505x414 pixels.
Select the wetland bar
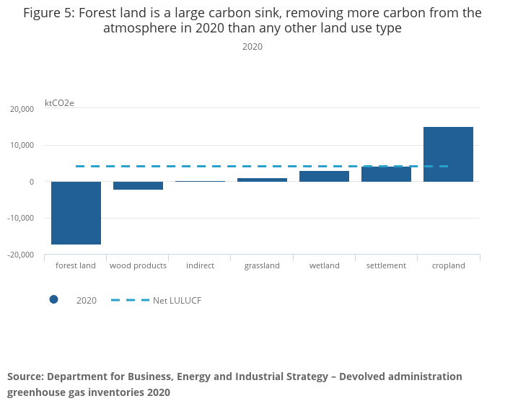click(324, 176)
